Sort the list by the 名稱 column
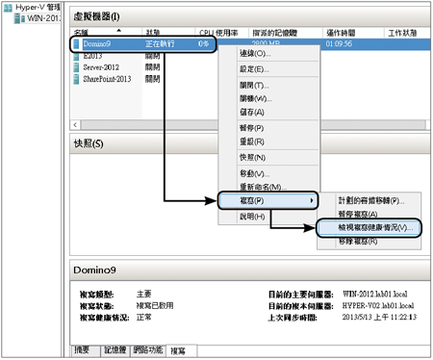The width and height of the screenshot is (433, 360). [x=81, y=33]
